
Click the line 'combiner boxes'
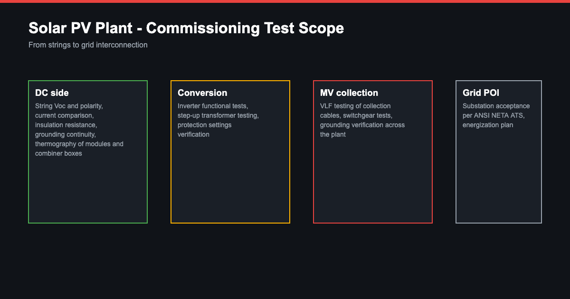[x=58, y=153]
